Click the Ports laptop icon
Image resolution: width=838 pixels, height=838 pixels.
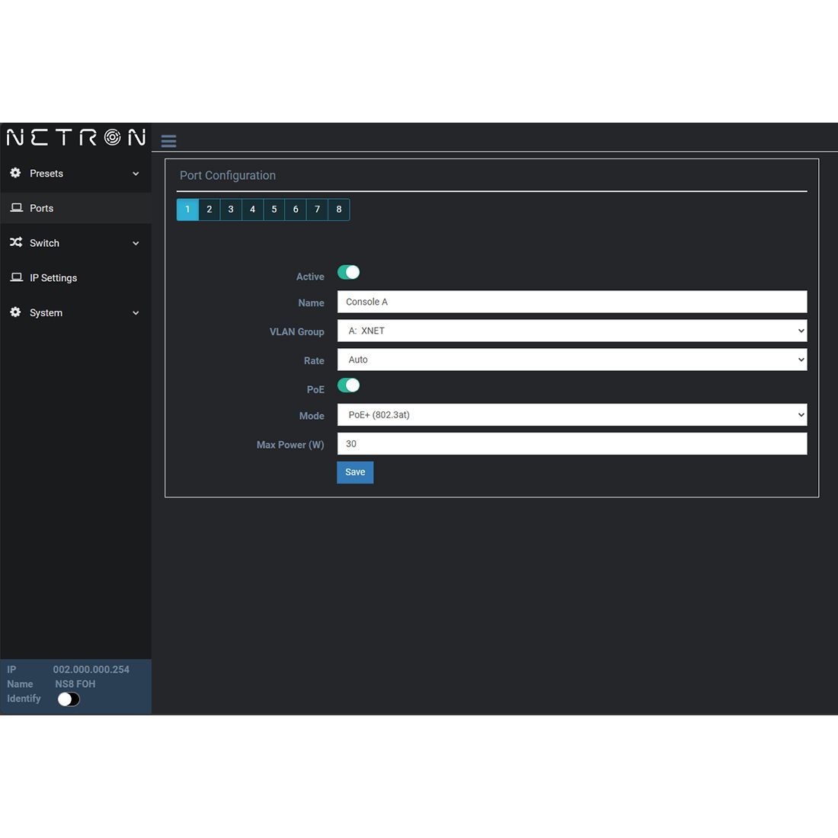tap(16, 208)
